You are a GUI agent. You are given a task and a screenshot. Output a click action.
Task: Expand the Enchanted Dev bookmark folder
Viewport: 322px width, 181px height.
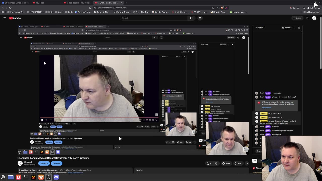(15, 12)
